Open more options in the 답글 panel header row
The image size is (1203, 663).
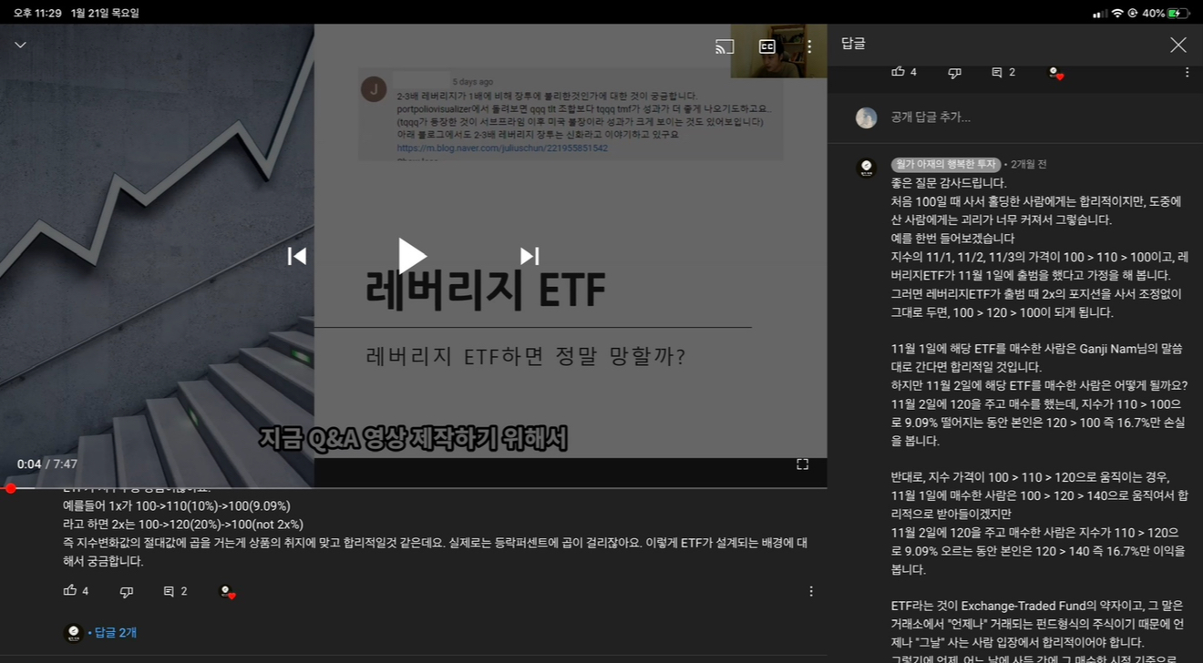click(x=1187, y=72)
